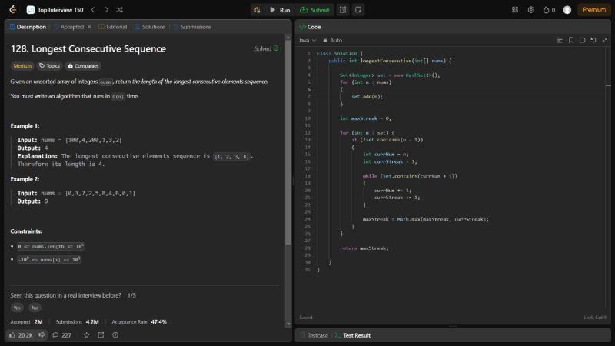The width and height of the screenshot is (615, 346).
Task: Like the problem with thumbs up 20.2K
Action: point(21,335)
